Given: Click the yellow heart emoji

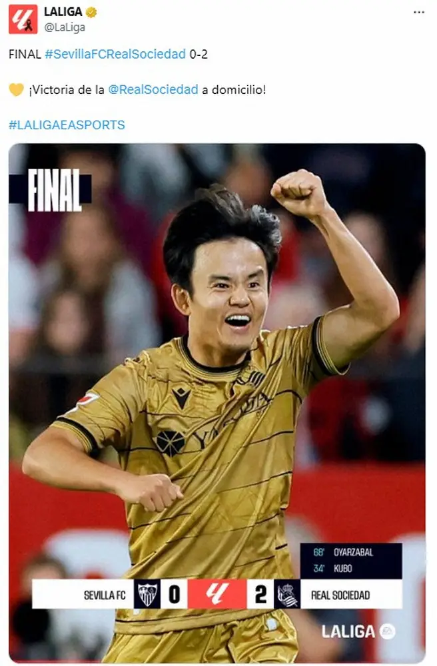Looking at the screenshot, I should [x=16, y=90].
